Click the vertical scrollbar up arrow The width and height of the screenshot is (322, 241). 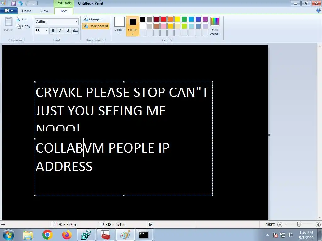(x=319, y=46)
